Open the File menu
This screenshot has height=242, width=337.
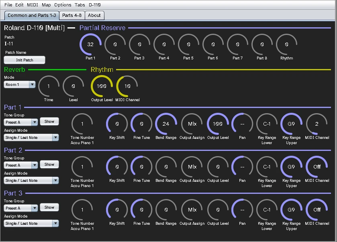pyautogui.click(x=8, y=5)
